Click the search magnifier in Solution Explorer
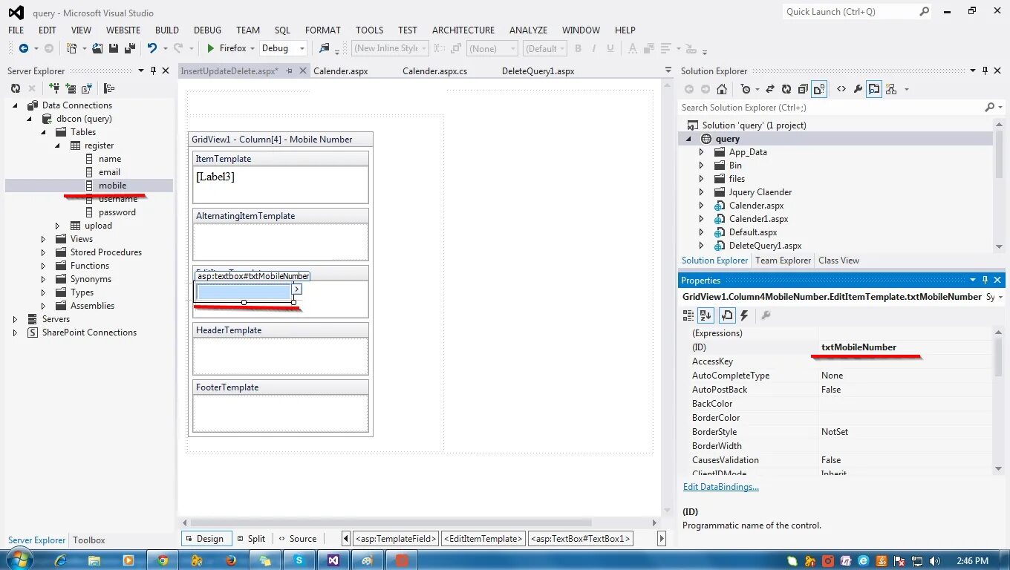The image size is (1010, 570). pos(989,108)
